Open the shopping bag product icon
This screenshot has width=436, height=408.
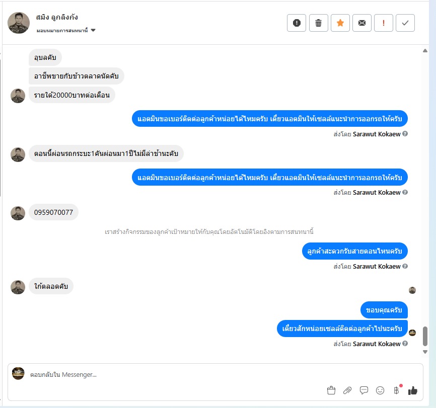click(x=331, y=390)
